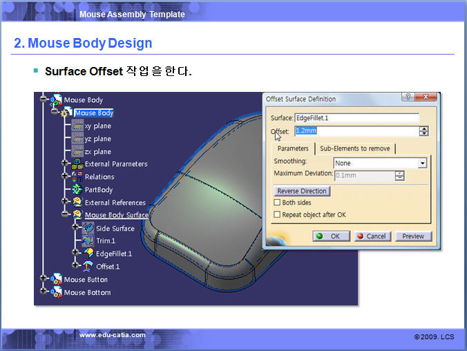This screenshot has height=351, width=467.
Task: Check Repeat object after OK
Action: (278, 215)
